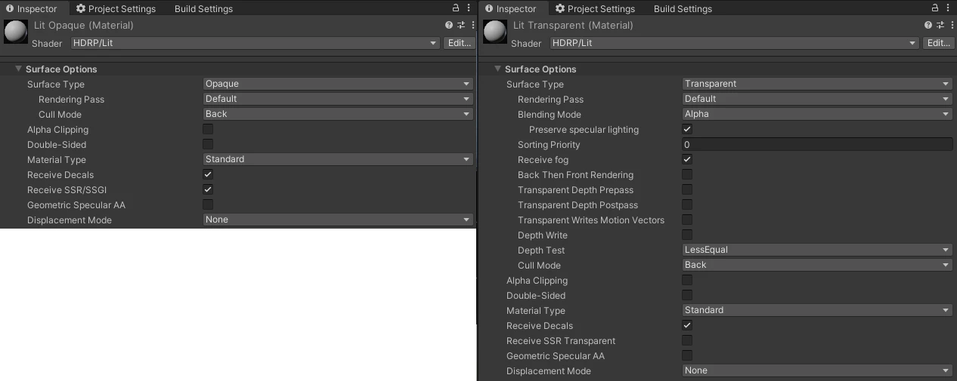The width and height of the screenshot is (957, 381).
Task: Enable Geometric Specular AA on Lit Transparent material
Action: [x=687, y=355]
